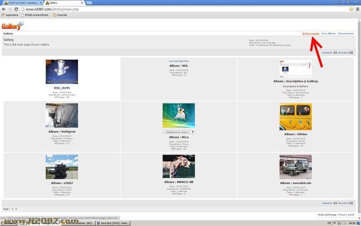Click the top last-page arrow icon
Viewport: 361px width, 226px height.
tap(351, 52)
